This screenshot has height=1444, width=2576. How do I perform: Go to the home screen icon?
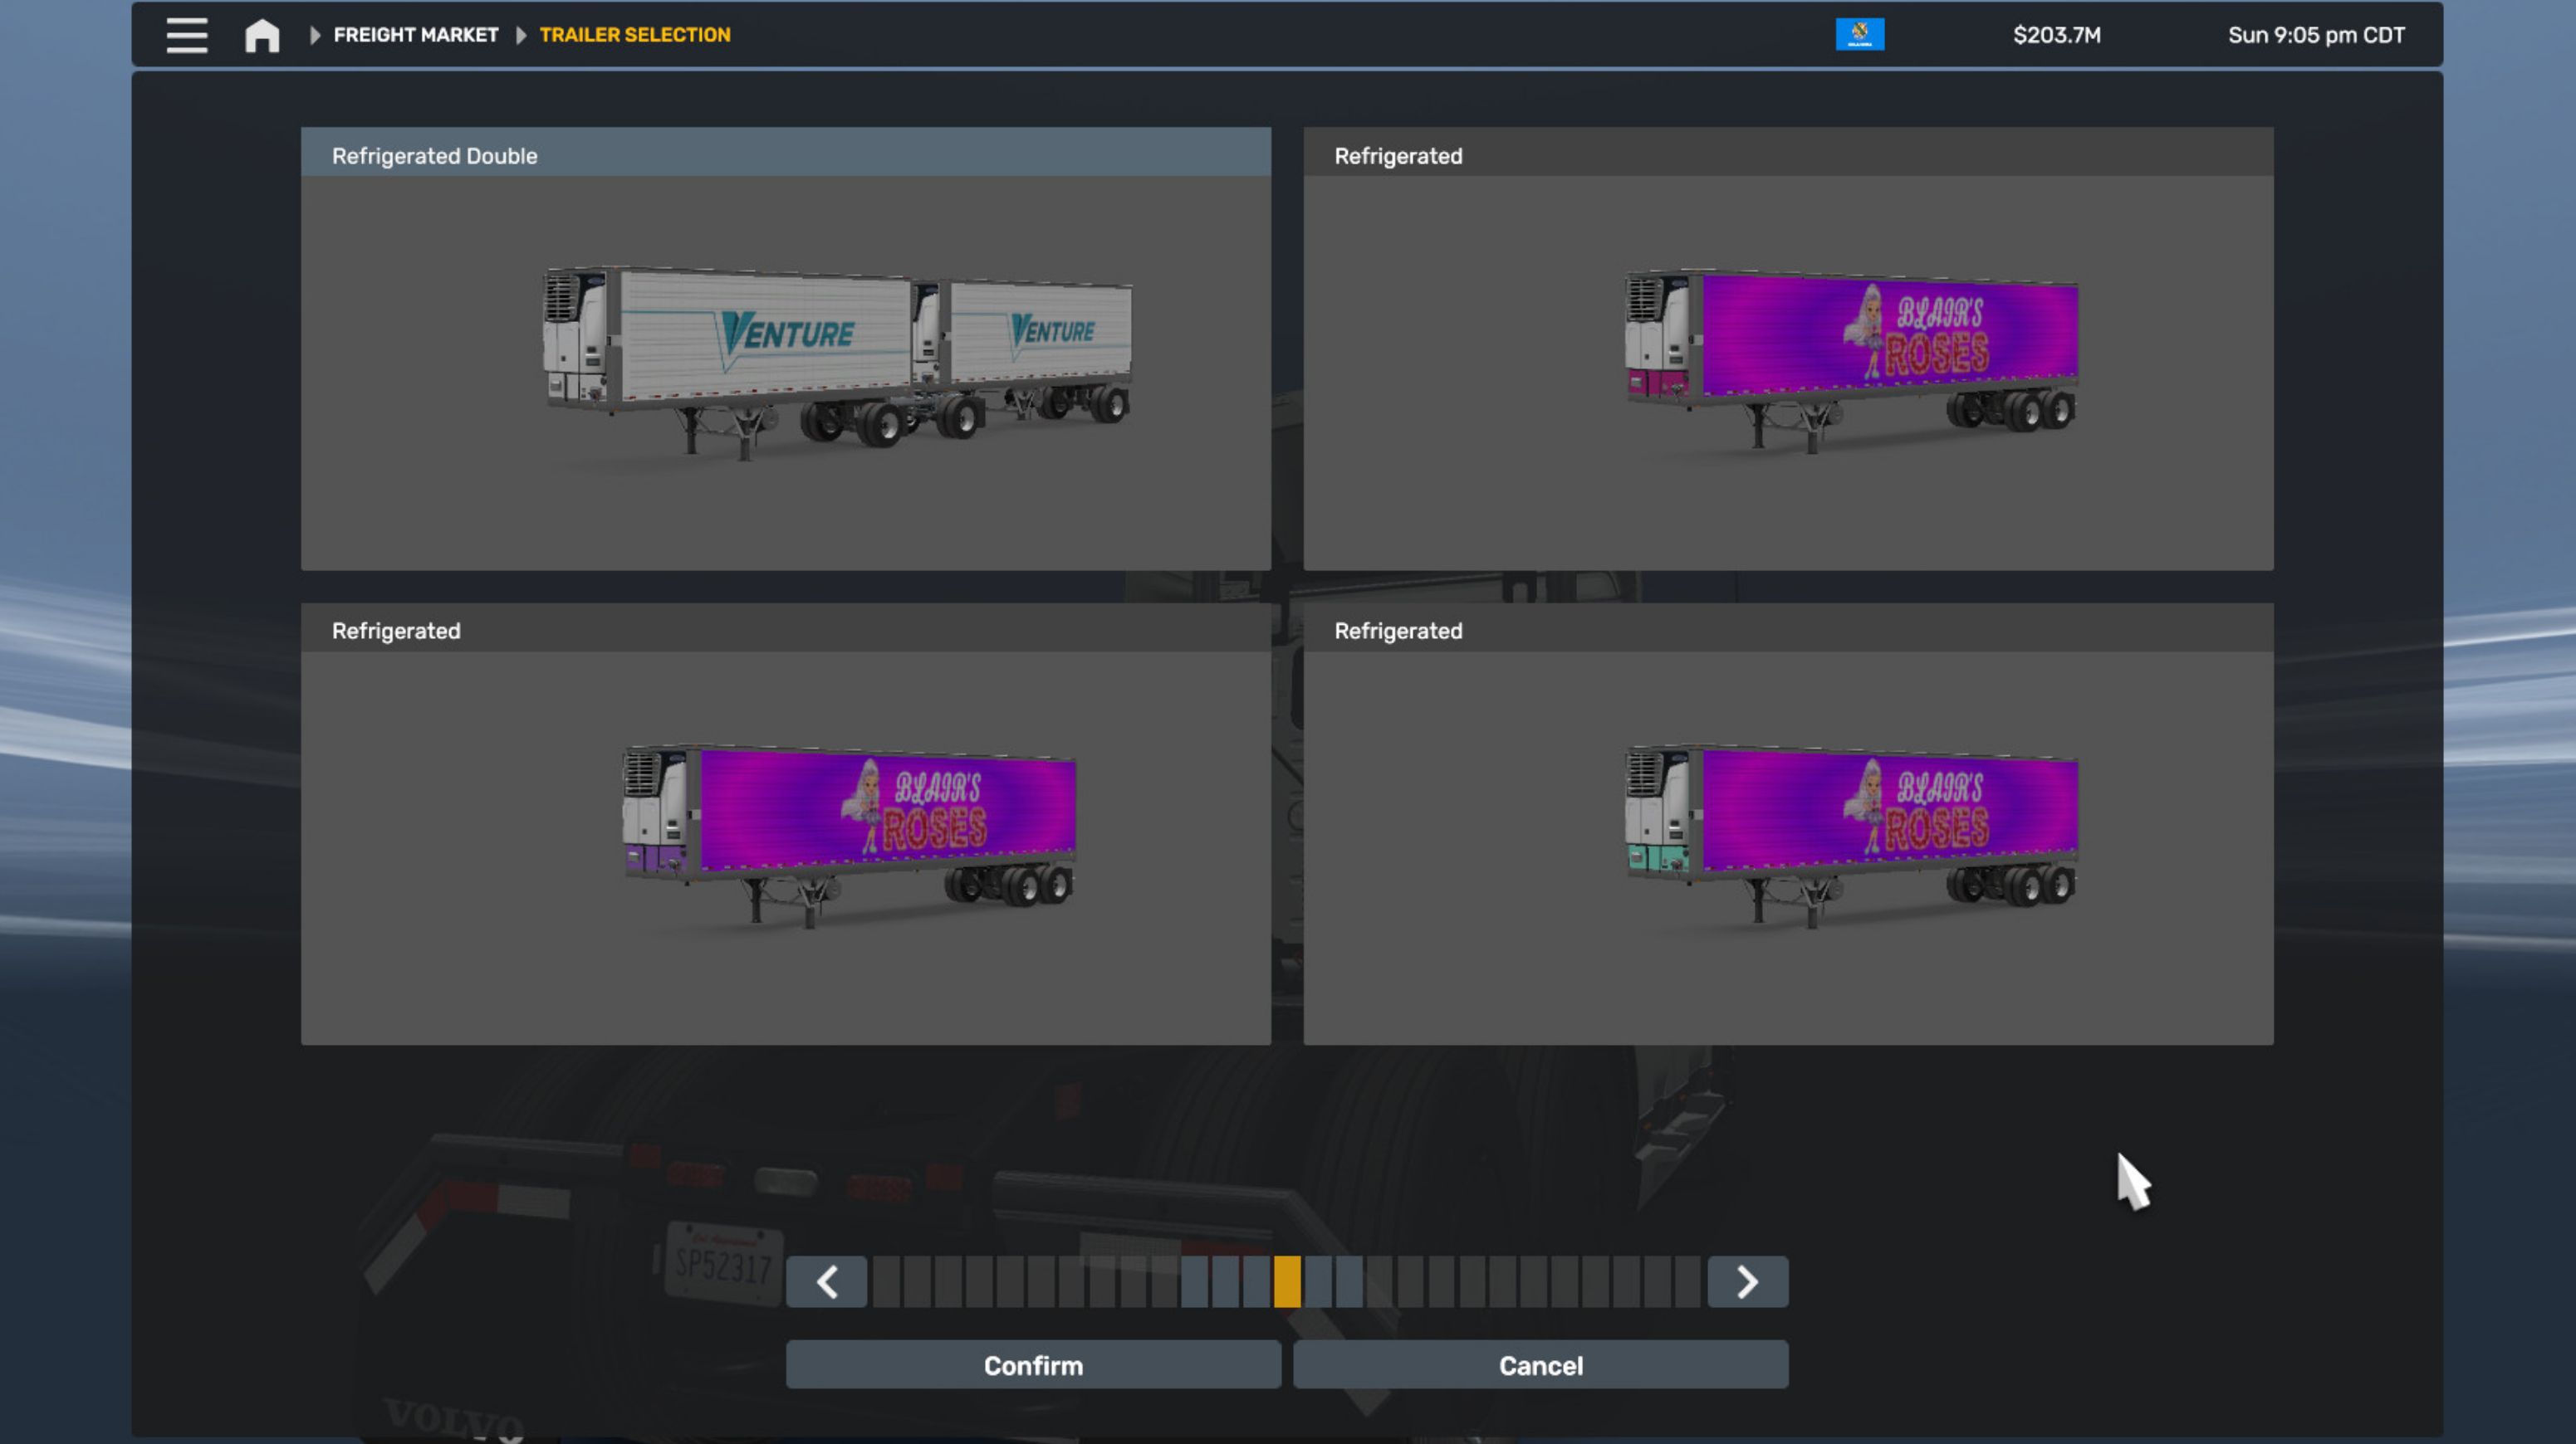click(262, 36)
